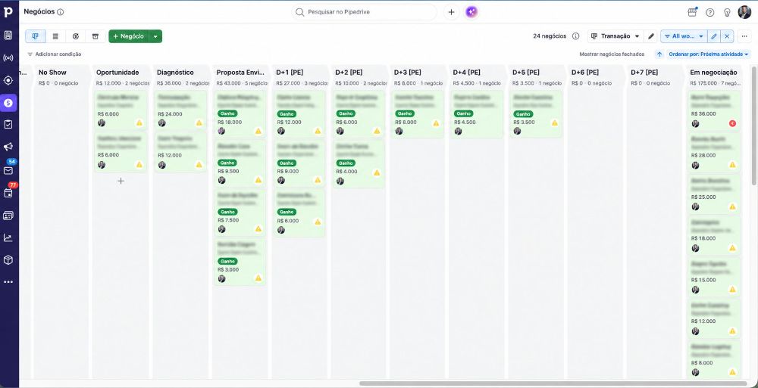Open the Help question mark icon
This screenshot has height=388, width=758.
coord(709,13)
